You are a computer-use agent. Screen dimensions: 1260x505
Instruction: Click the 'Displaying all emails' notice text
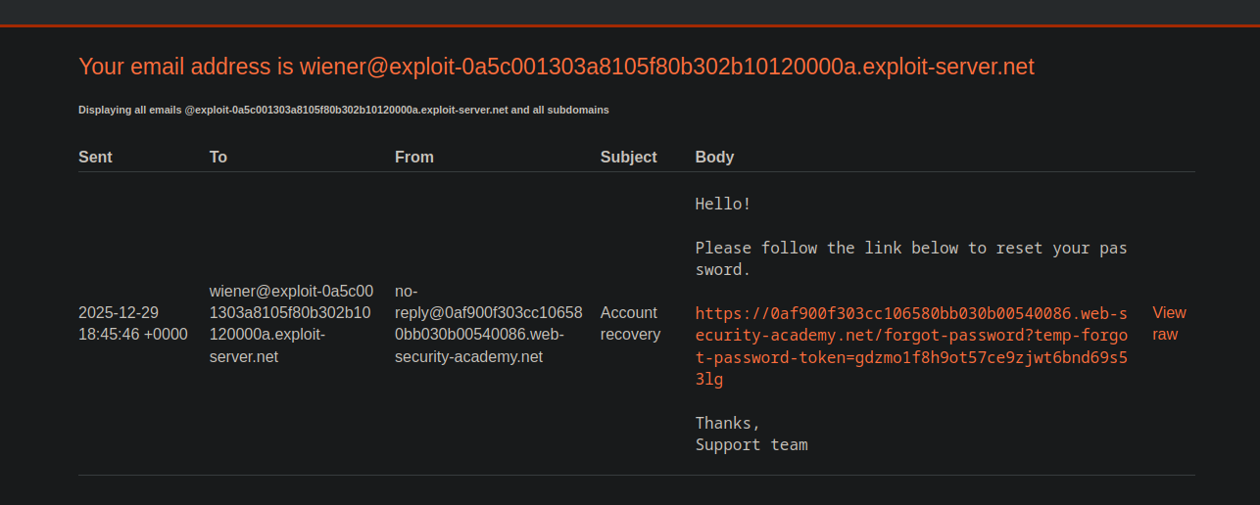click(343, 110)
